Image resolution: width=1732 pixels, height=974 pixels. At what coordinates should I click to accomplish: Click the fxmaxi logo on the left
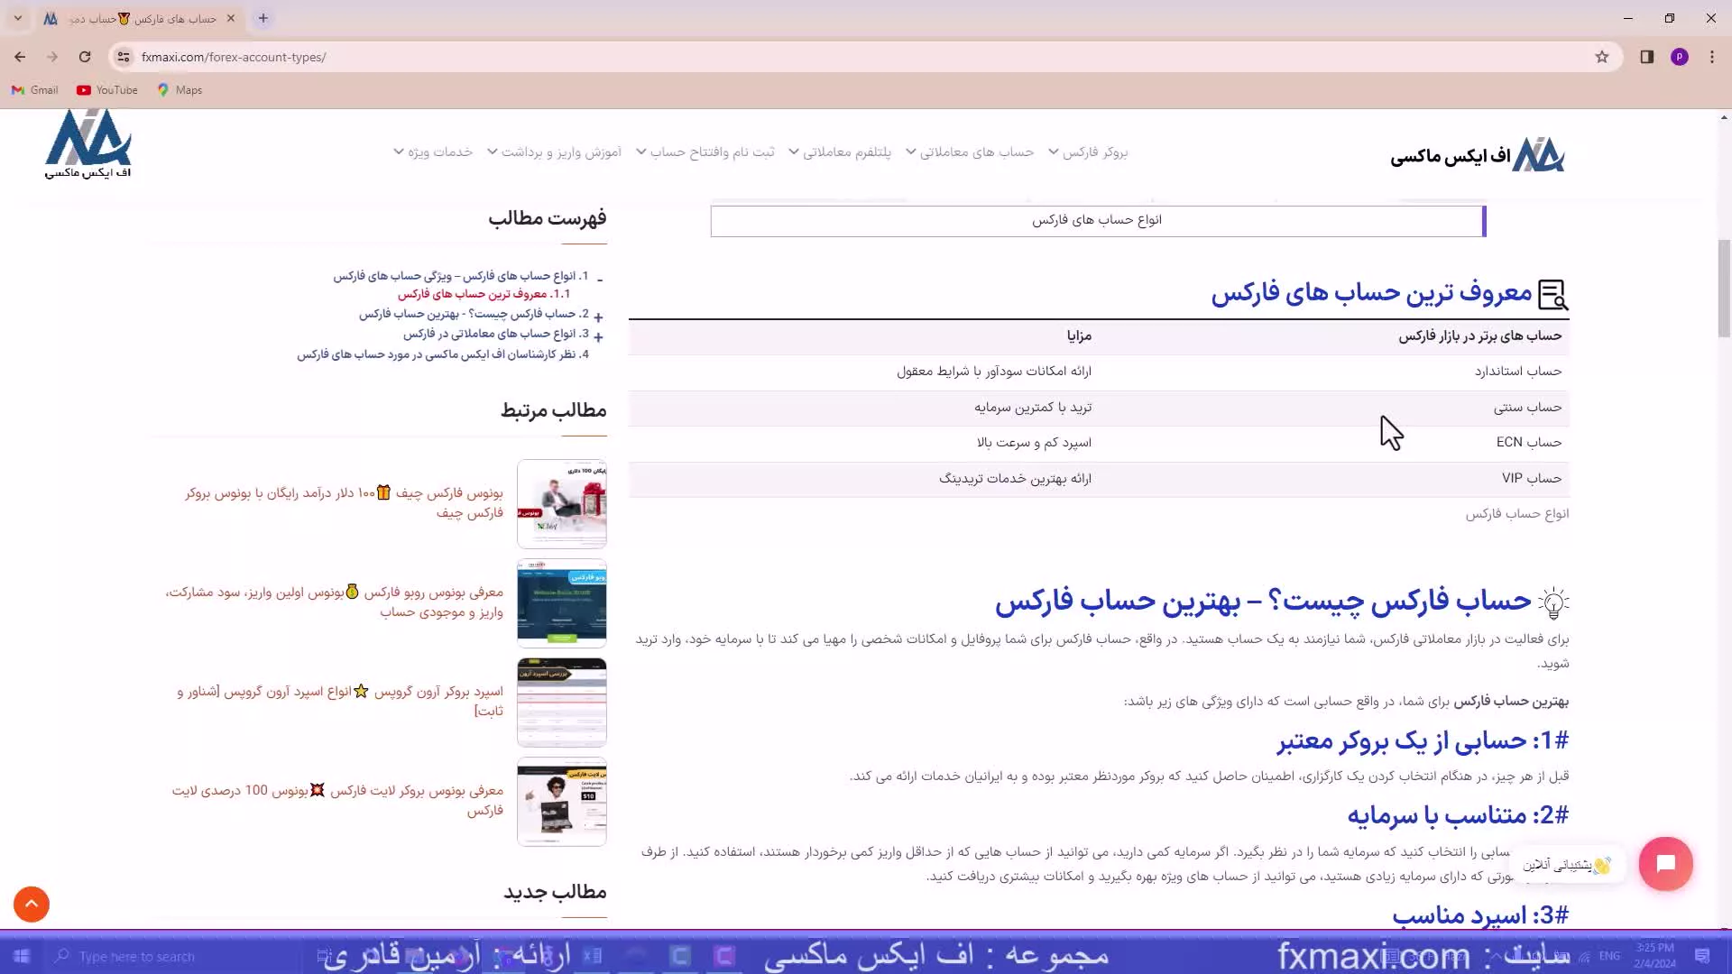tap(88, 144)
